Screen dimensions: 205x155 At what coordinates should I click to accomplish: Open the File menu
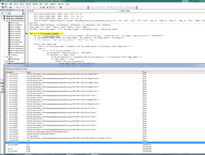(x=6, y=4)
